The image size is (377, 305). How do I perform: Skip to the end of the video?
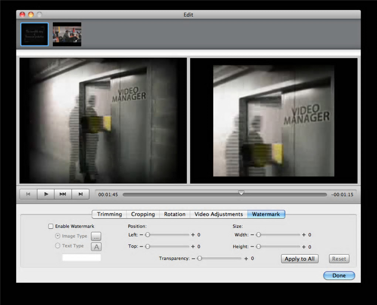click(80, 194)
